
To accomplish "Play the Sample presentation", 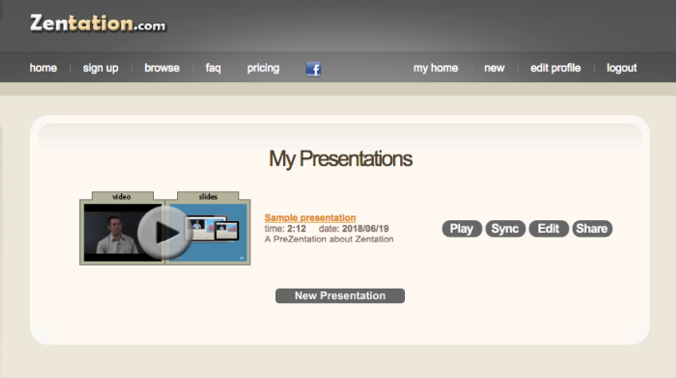I will pyautogui.click(x=461, y=228).
